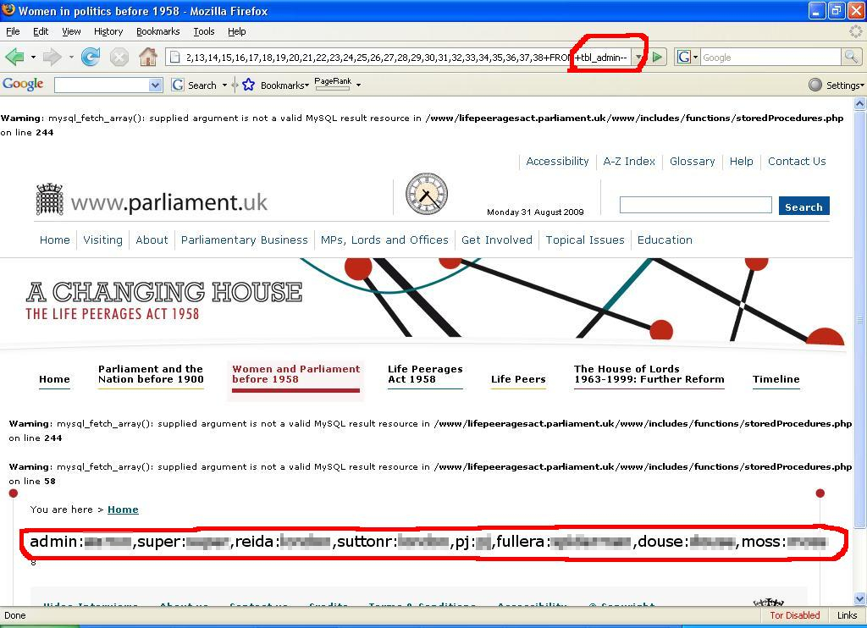Open the Google Toolbar Settings menu
Image resolution: width=867 pixels, height=628 pixels.
point(837,85)
